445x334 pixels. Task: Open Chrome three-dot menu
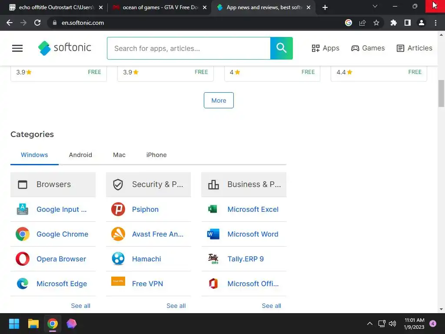435,23
